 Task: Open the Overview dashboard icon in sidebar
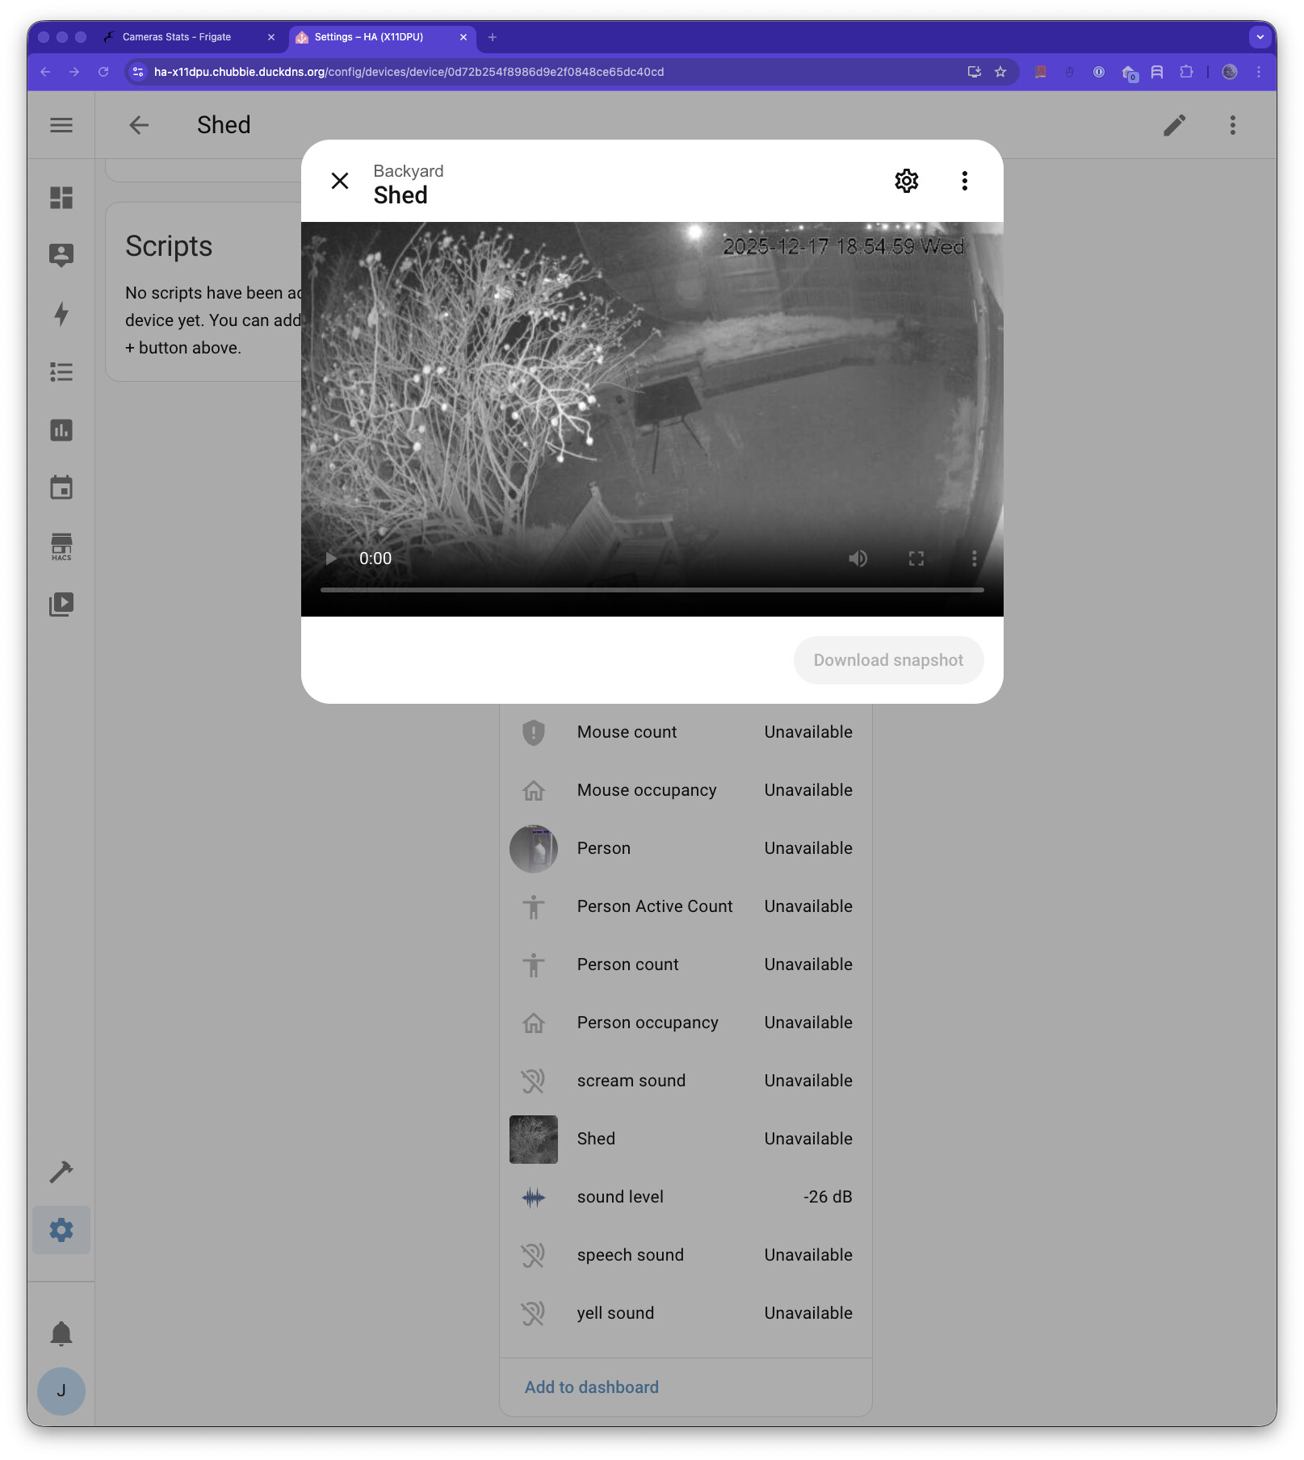61,198
